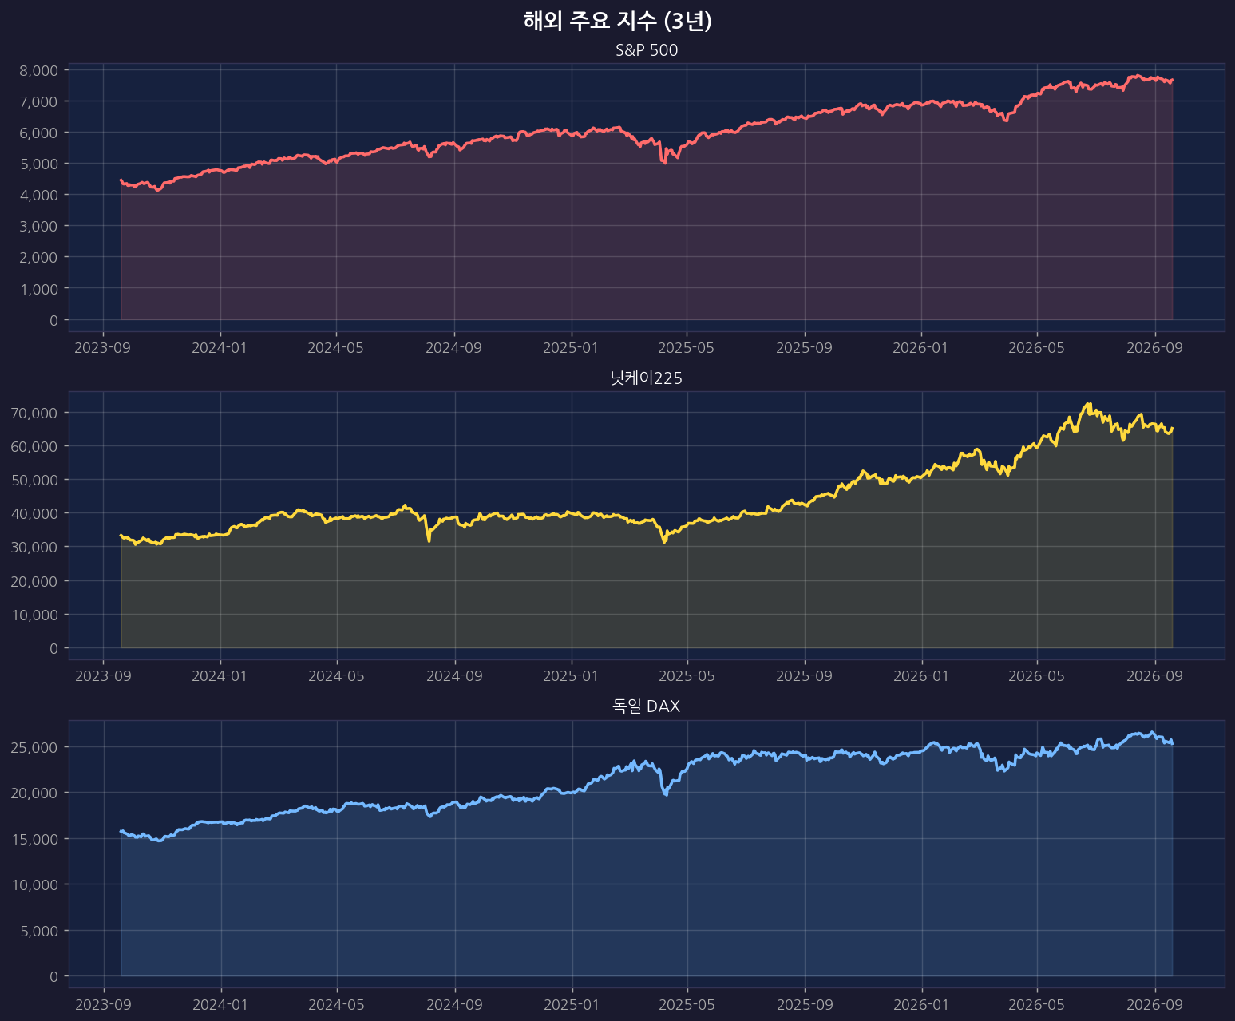The height and width of the screenshot is (1021, 1235).
Task: Click the Nikkei line dip in August 2024
Action: click(x=429, y=540)
